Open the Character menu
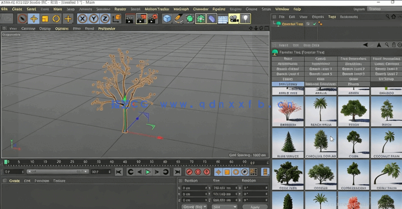Screen dimensions: 402x209 tap(200, 9)
